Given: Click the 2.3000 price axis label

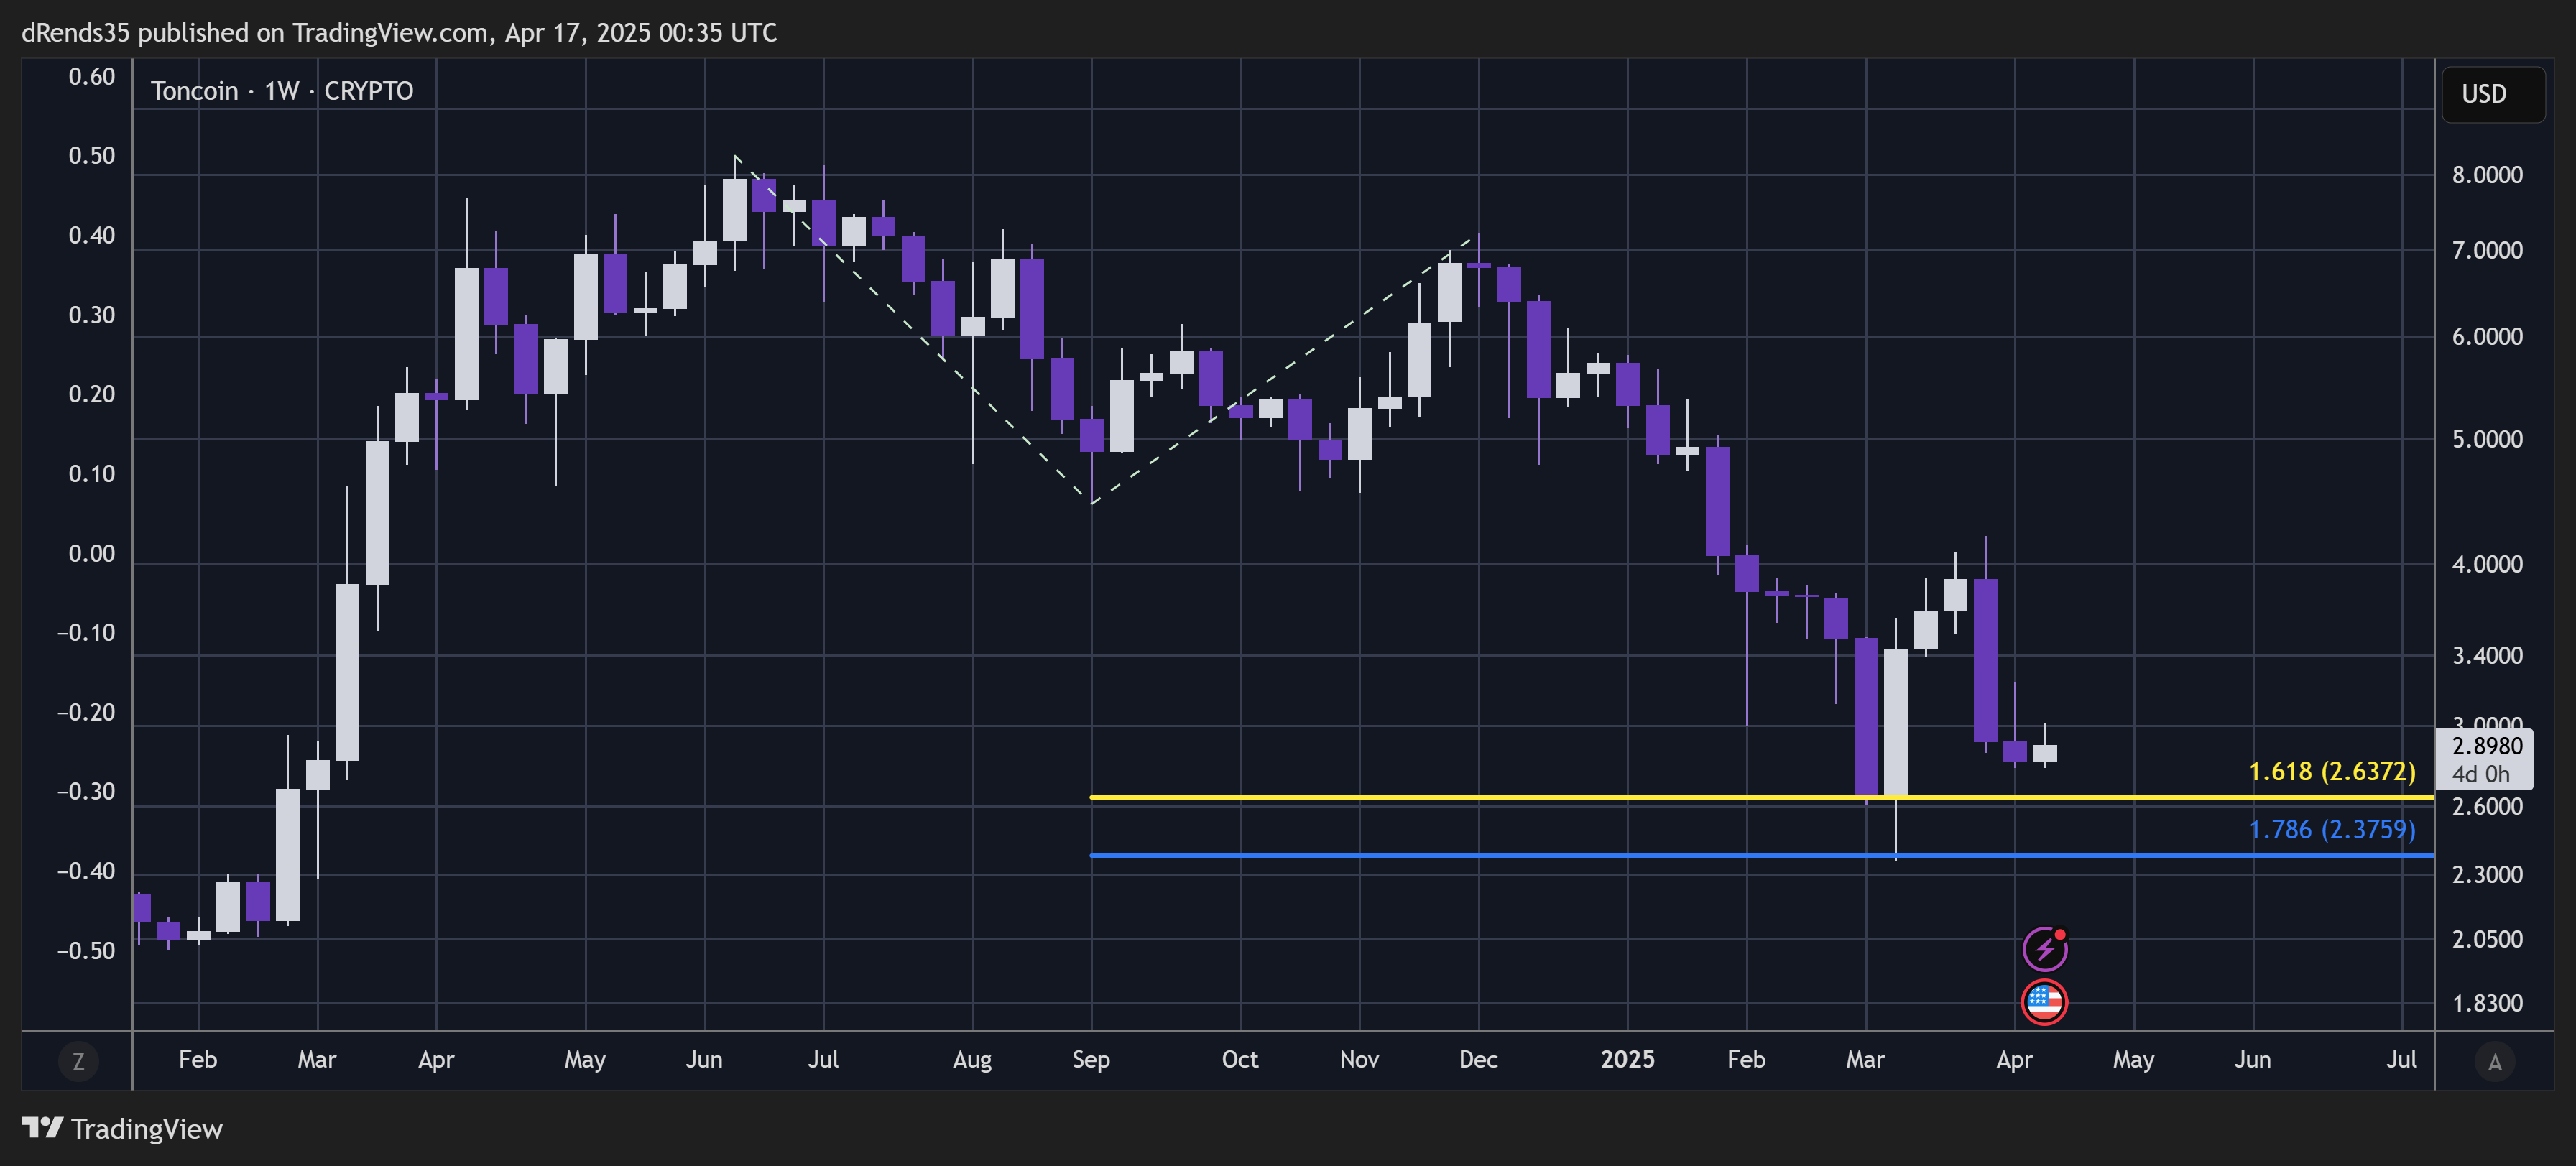Looking at the screenshot, I should coord(2486,874).
